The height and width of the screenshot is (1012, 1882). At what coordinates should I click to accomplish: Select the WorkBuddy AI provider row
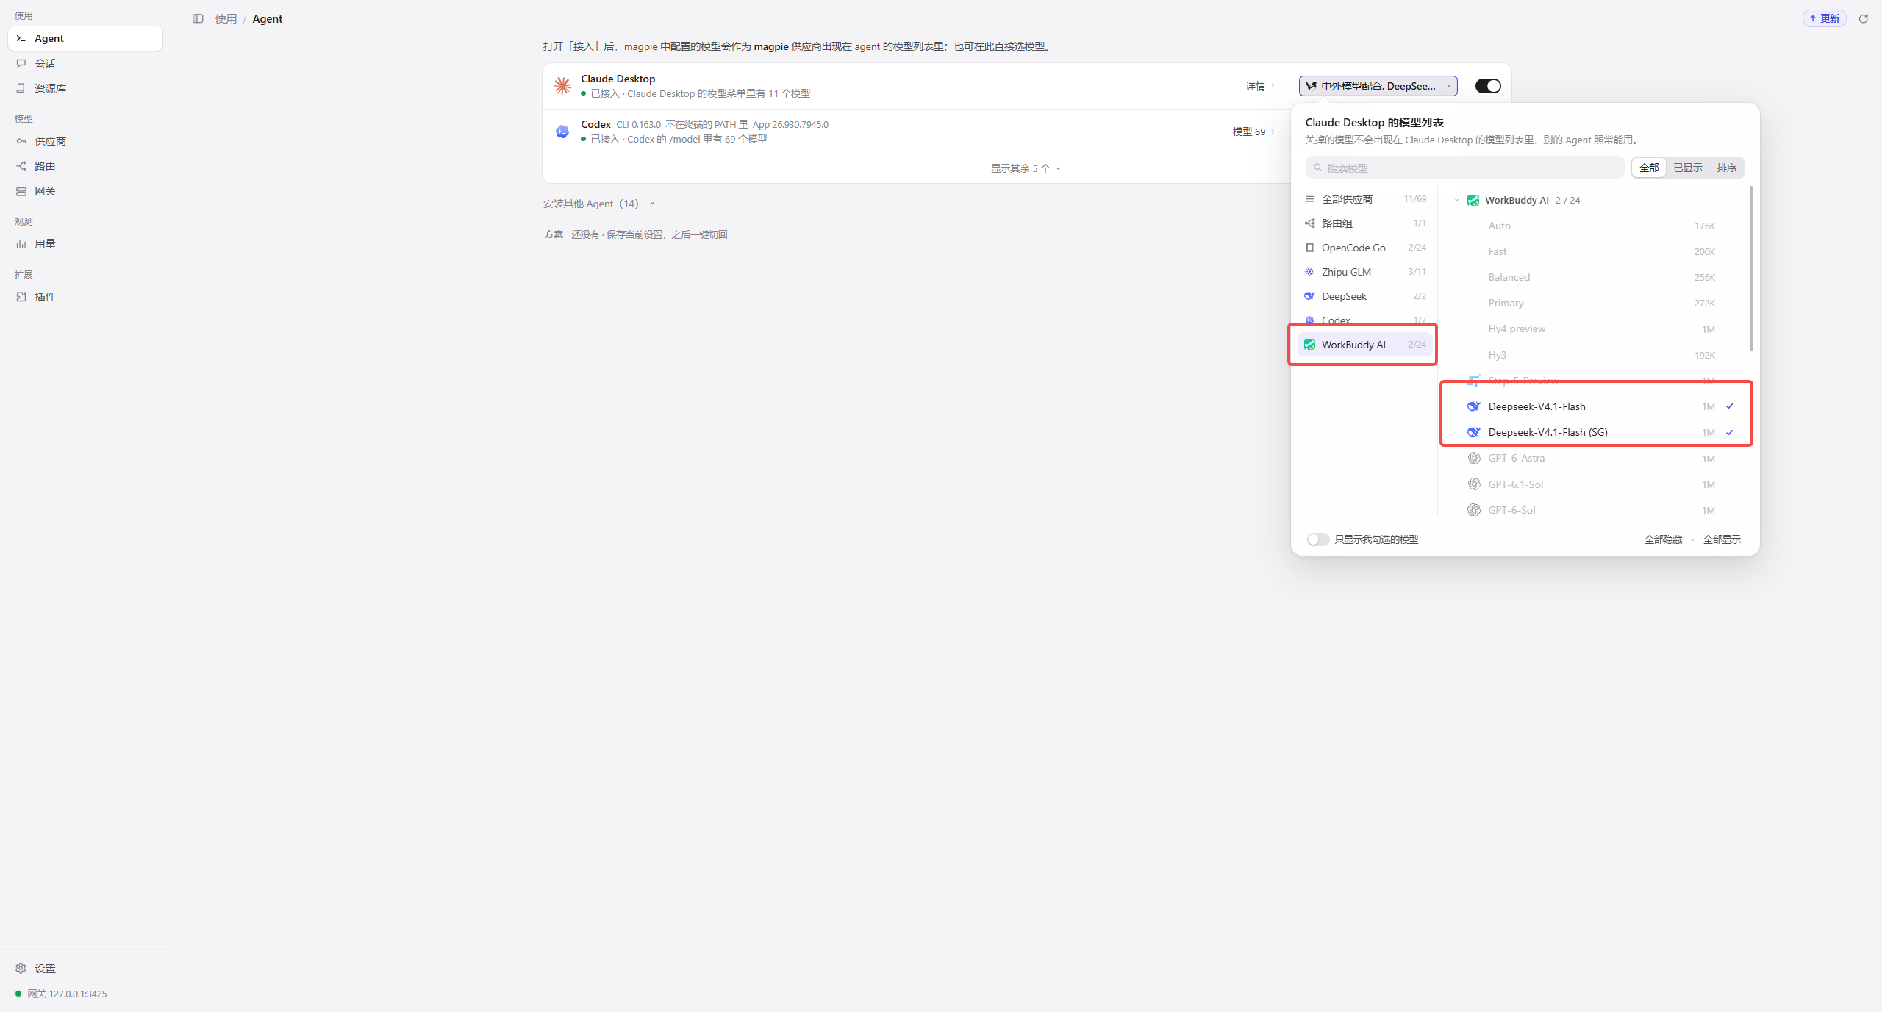1365,345
